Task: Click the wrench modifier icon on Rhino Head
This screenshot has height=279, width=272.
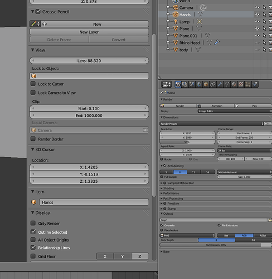Action: [217, 42]
